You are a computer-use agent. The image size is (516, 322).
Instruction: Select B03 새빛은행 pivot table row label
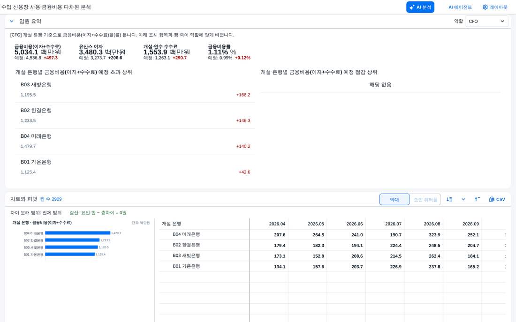tap(186, 255)
